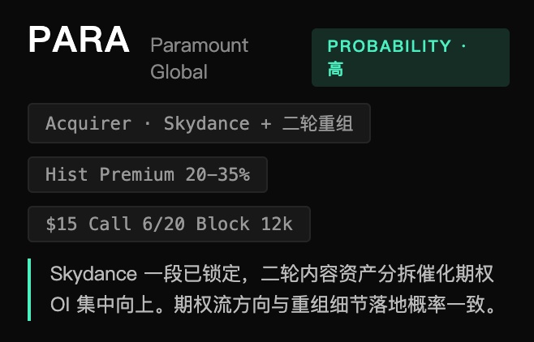
Task: Click "Skydance" inside the Acquirer tag
Action: coord(206,123)
